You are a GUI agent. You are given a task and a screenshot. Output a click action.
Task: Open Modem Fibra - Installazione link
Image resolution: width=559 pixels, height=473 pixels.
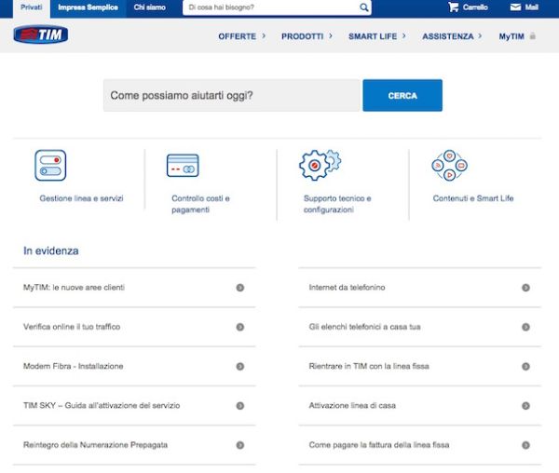[74, 366]
